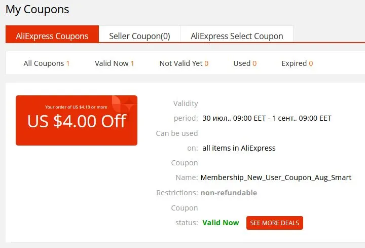365x248 pixels.
Task: Click the validity period date range text
Action: click(x=267, y=118)
